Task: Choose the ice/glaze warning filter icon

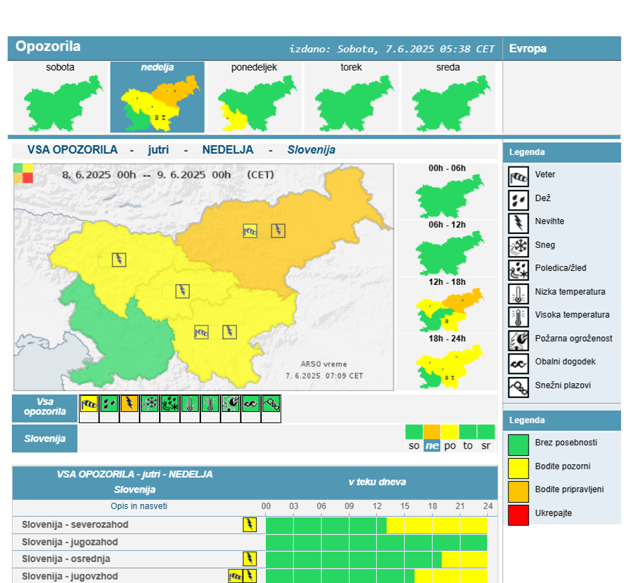Action: [170, 404]
